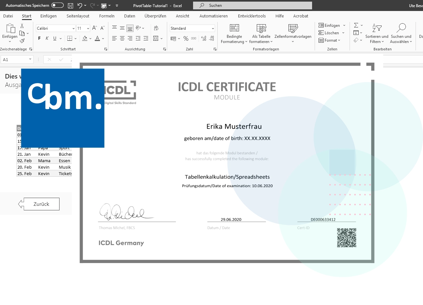Image resolution: width=423 pixels, height=305 pixels.
Task: Switch to the Entwicklertools tab
Action: 252,16
